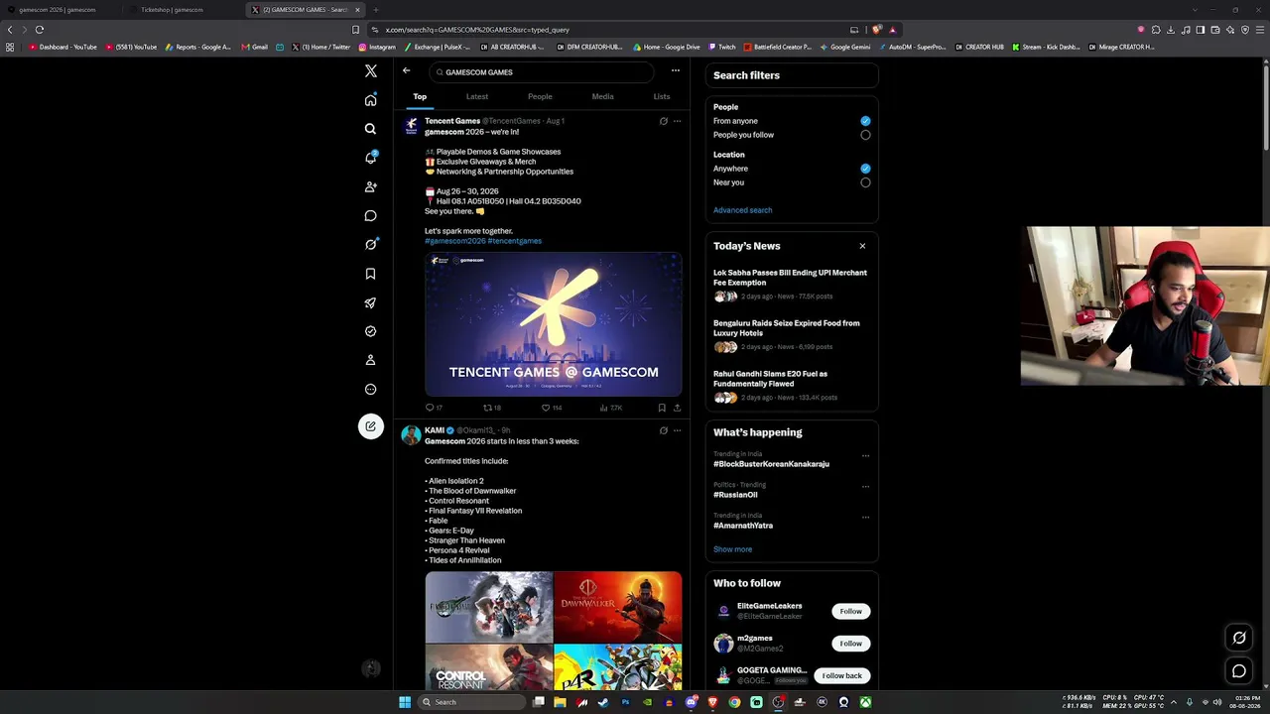The image size is (1270, 714).
Task: Switch to the Ticketshop | gamescom browser tab
Action: click(172, 10)
